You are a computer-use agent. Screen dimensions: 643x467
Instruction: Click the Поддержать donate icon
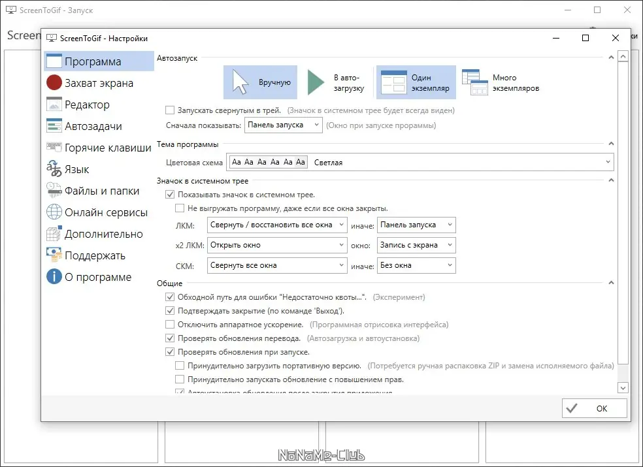[54, 255]
